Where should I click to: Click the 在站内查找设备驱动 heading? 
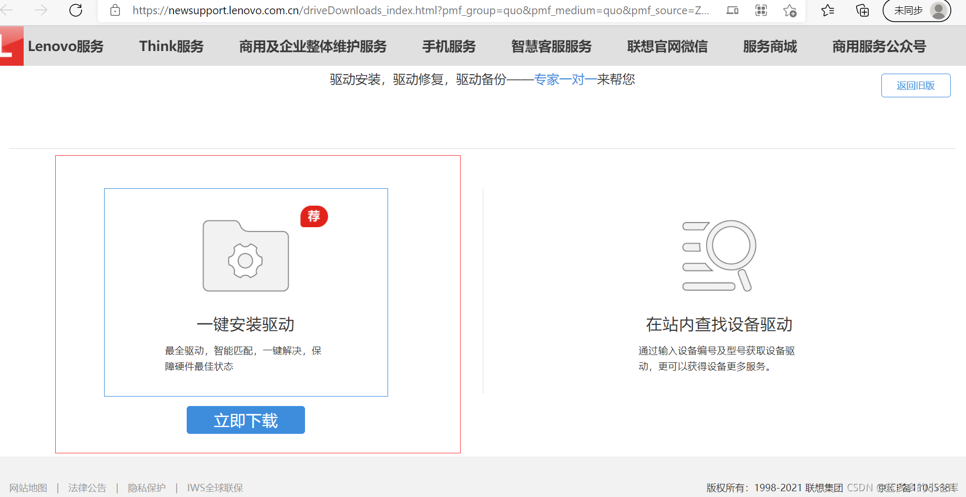pyautogui.click(x=719, y=324)
